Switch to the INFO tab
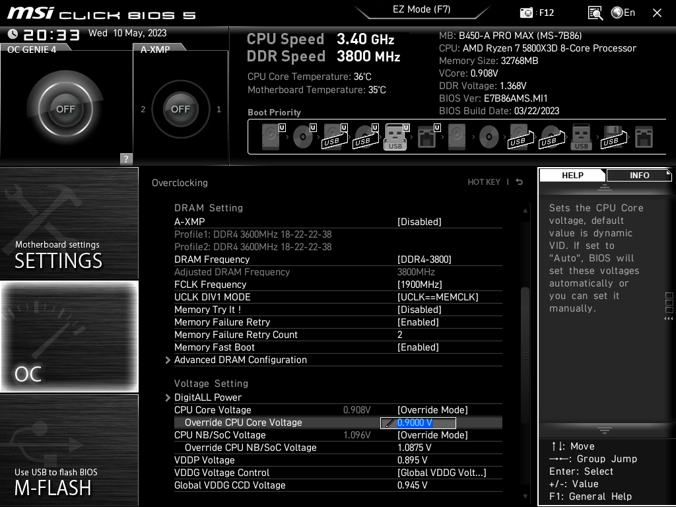The height and width of the screenshot is (507, 676). (x=638, y=175)
